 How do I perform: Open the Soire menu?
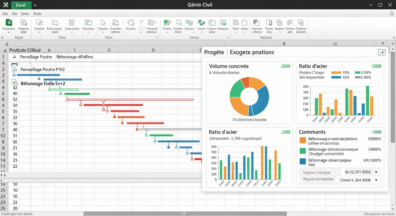[x=25, y=13]
